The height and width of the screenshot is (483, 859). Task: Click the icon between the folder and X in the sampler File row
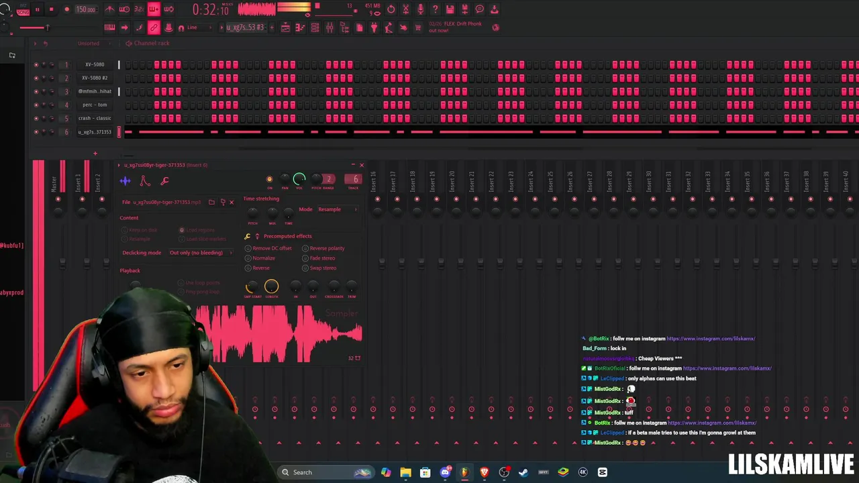point(223,202)
